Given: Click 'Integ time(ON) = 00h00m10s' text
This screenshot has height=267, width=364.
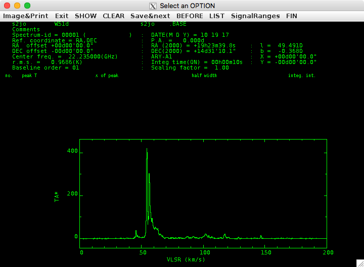Looking at the screenshot, I should pyautogui.click(x=197, y=62).
